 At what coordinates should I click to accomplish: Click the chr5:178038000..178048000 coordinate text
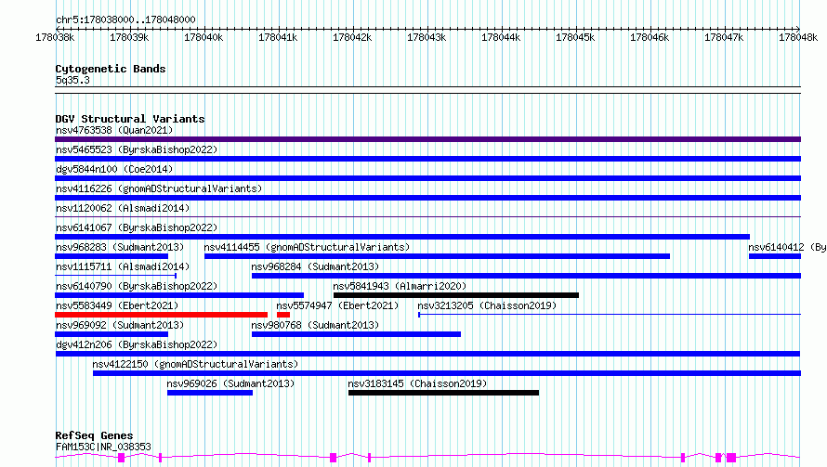pos(125,19)
